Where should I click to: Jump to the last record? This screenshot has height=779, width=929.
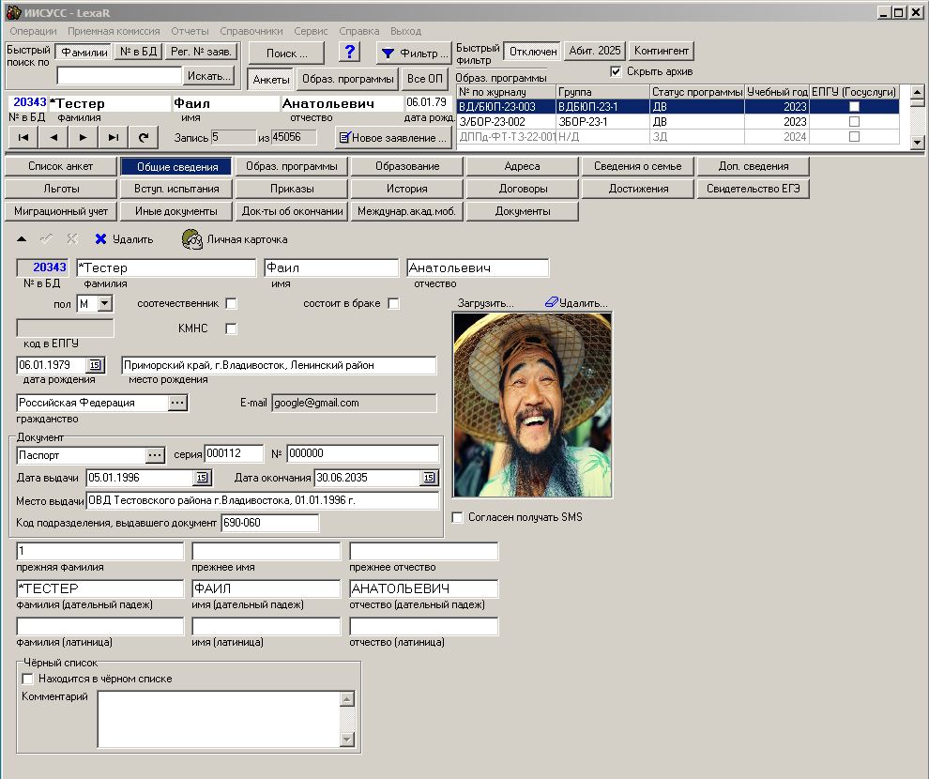pyautogui.click(x=113, y=137)
